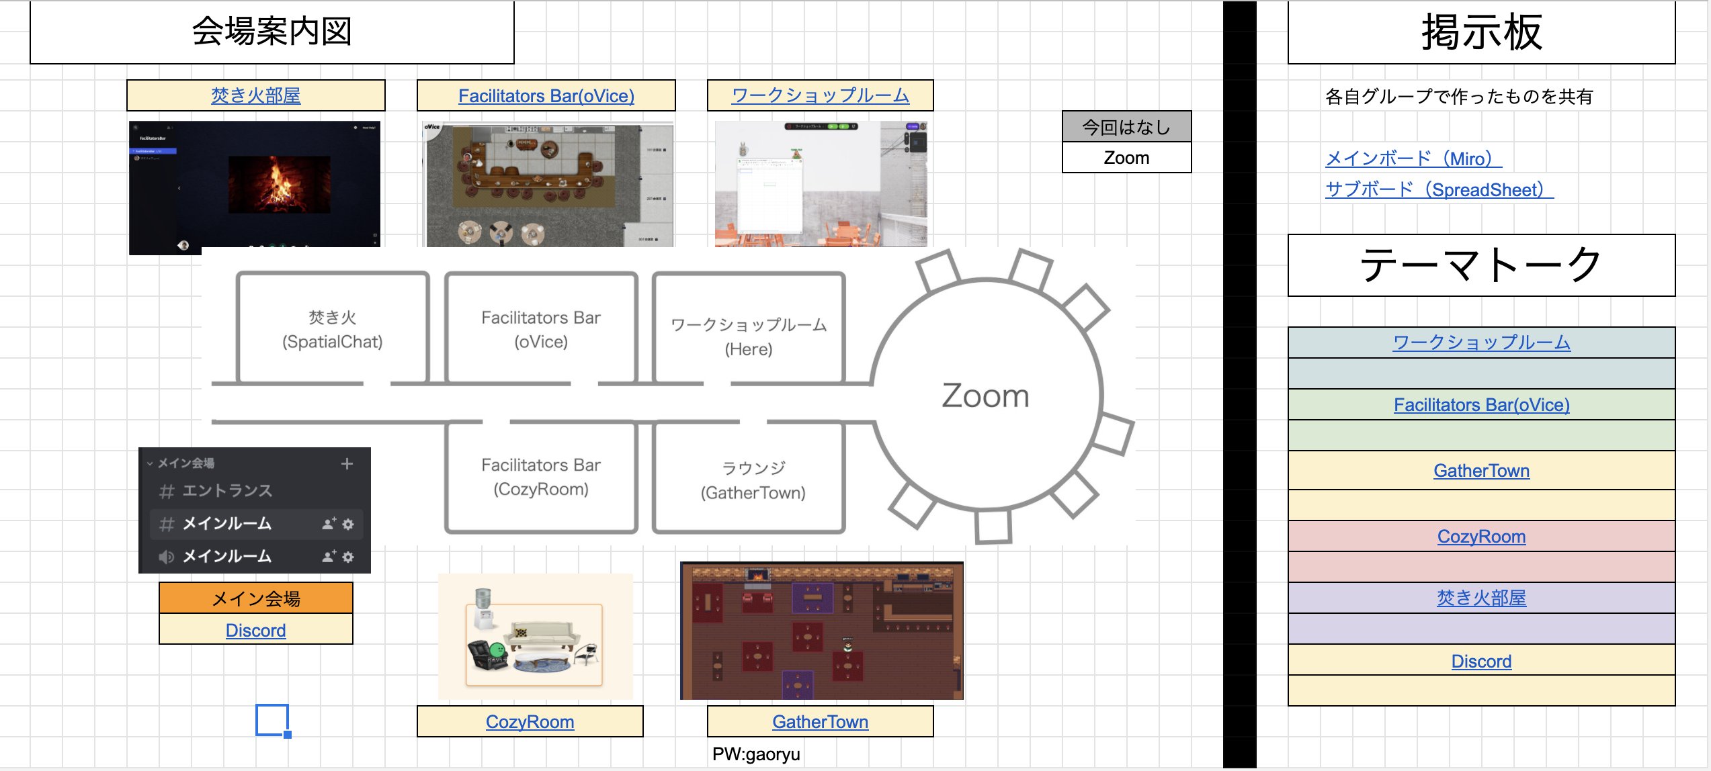Click the speaker icon of the voice メインルーム
Viewport: 1711px width, 771px height.
167,557
